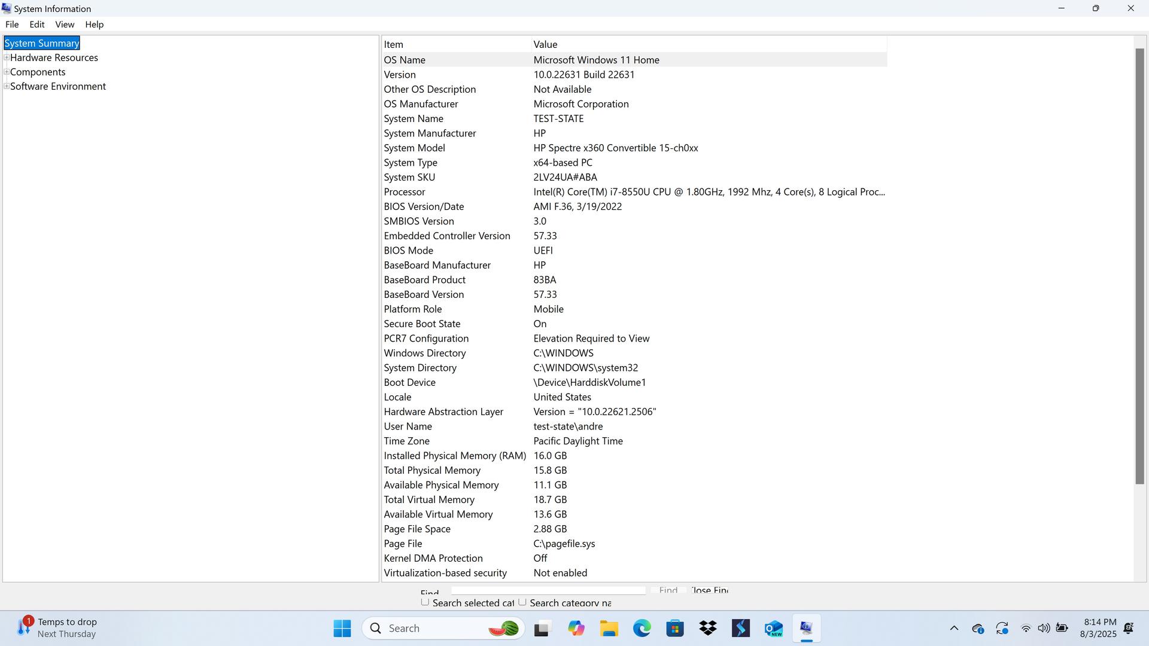The height and width of the screenshot is (646, 1149).
Task: Click the Available Physical Memory value 11.1 GB
Action: pos(550,485)
